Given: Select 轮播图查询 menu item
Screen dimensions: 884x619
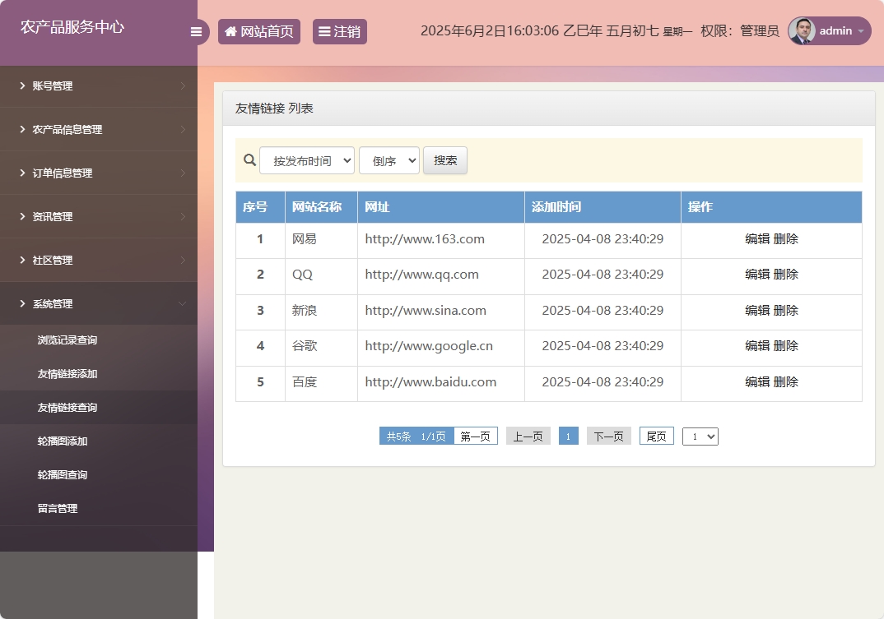Looking at the screenshot, I should [x=63, y=475].
